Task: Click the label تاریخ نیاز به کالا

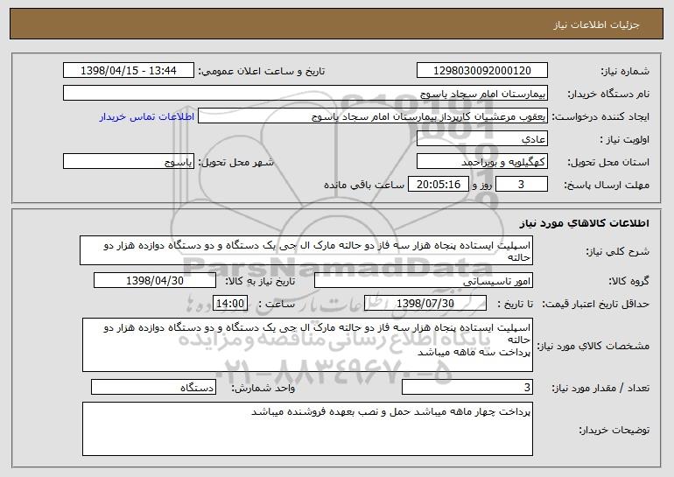Action: (x=260, y=282)
